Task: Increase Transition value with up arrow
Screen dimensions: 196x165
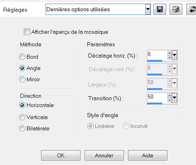Action: pyautogui.click(x=169, y=95)
